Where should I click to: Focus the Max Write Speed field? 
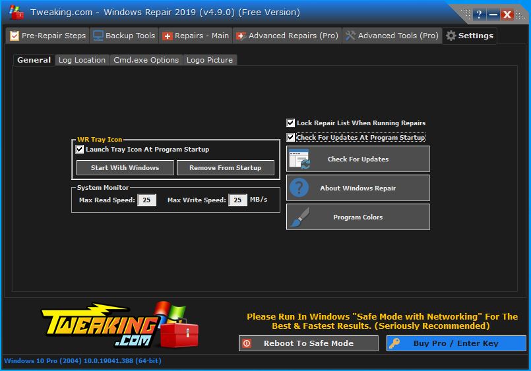[x=237, y=200]
